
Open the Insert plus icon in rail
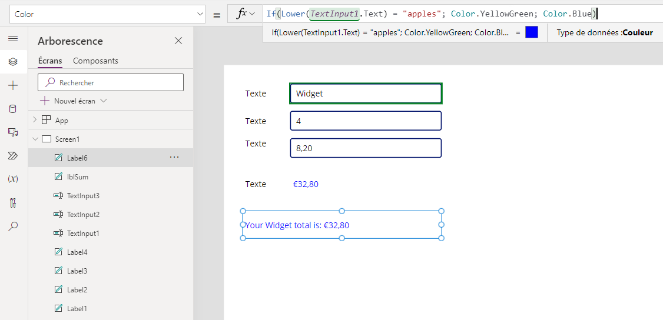tap(13, 86)
